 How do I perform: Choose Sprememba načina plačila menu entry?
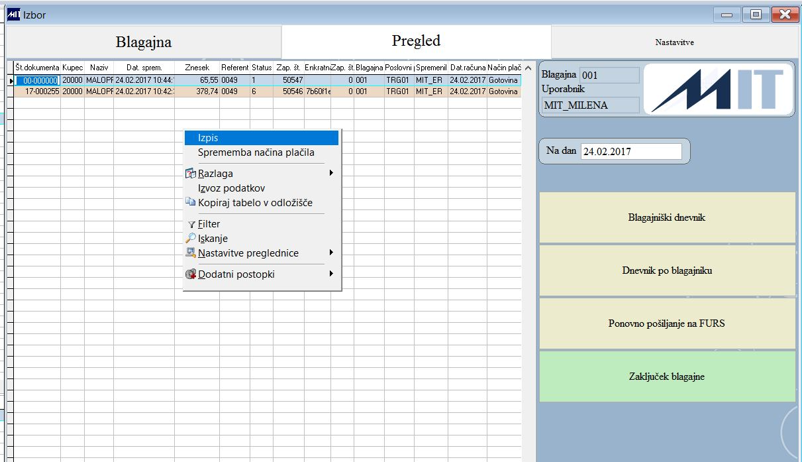coord(262,152)
